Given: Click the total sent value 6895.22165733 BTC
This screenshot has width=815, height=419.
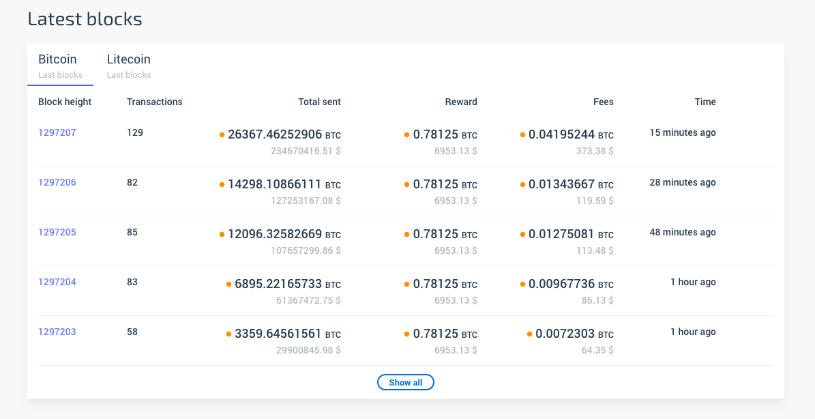Looking at the screenshot, I should click(288, 285).
